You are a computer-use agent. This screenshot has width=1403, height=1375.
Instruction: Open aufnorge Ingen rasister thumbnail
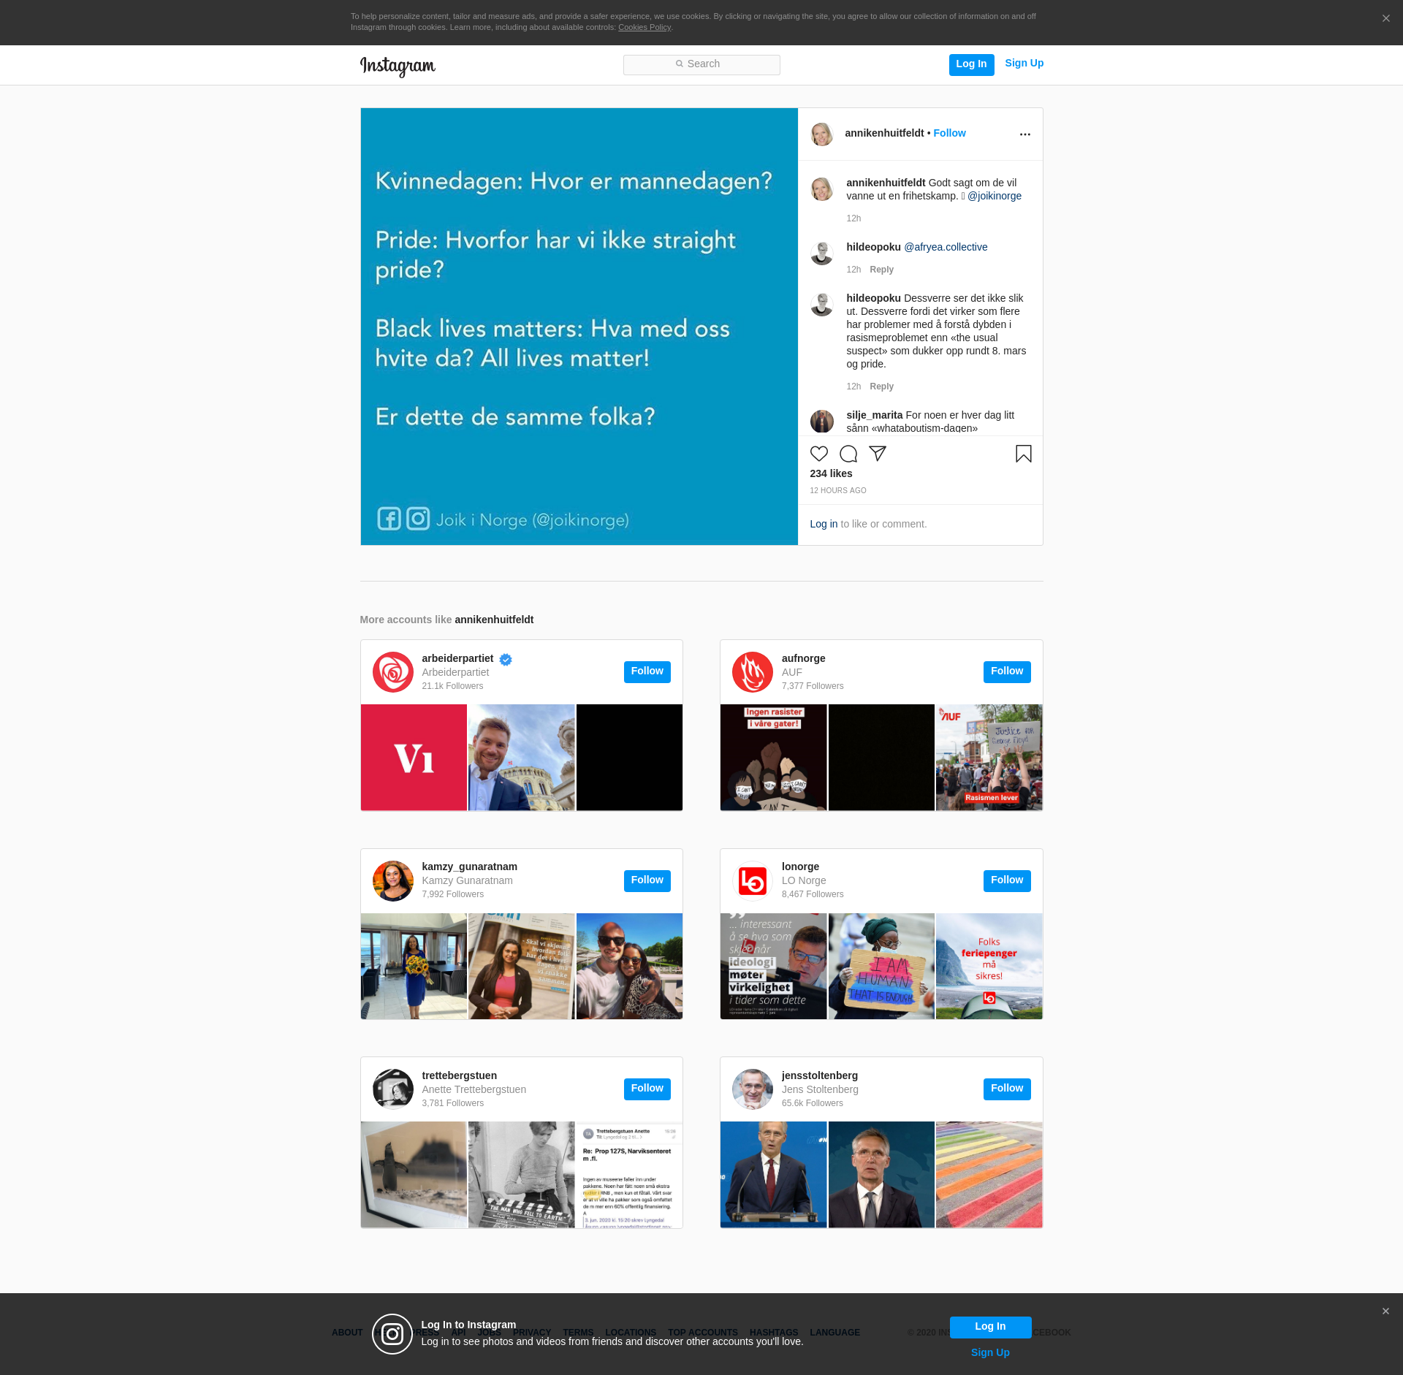point(773,758)
